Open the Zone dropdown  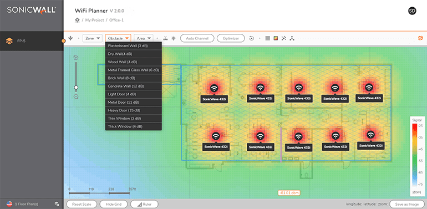tap(92, 38)
